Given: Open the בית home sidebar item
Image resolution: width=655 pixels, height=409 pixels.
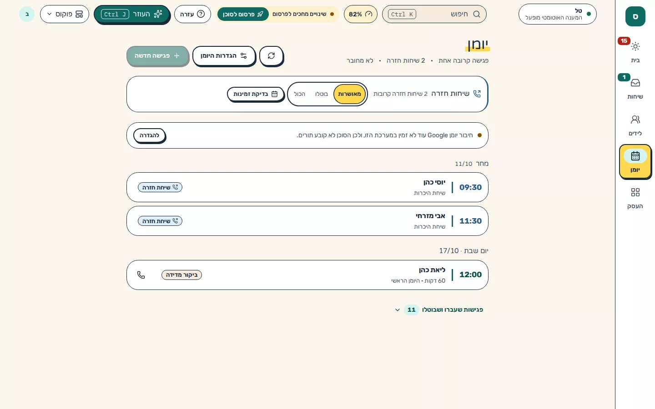Looking at the screenshot, I should click(x=635, y=52).
